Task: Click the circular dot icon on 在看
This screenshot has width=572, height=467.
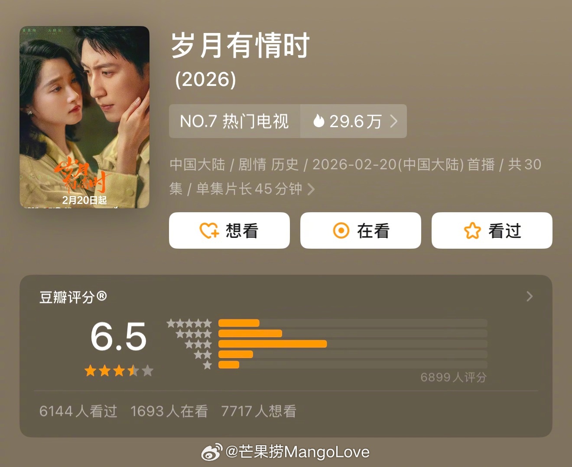Action: point(341,230)
